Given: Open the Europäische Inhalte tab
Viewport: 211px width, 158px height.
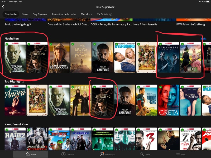Looking at the screenshot, I should [x=64, y=14].
